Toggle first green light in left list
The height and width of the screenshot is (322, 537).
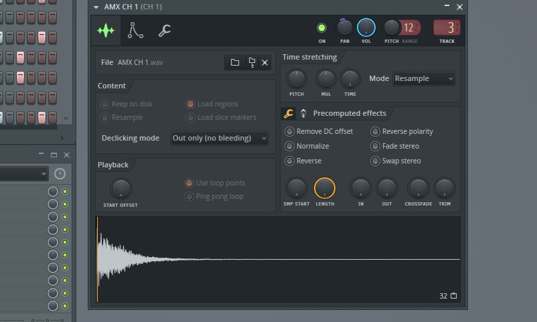tap(65, 191)
